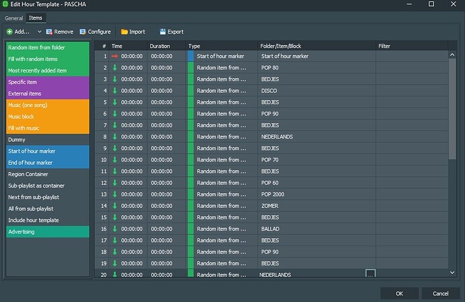The image size is (465, 302).
Task: Click the Folder/Item/Block column header
Action: coord(317,46)
